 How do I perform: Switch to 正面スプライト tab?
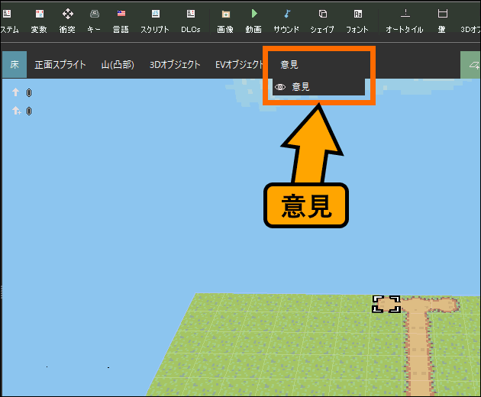tap(60, 65)
